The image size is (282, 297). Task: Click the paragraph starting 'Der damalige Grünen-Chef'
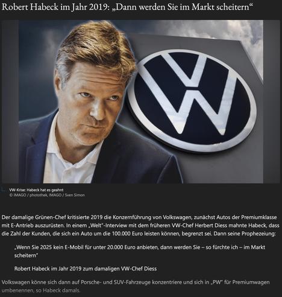140,225
